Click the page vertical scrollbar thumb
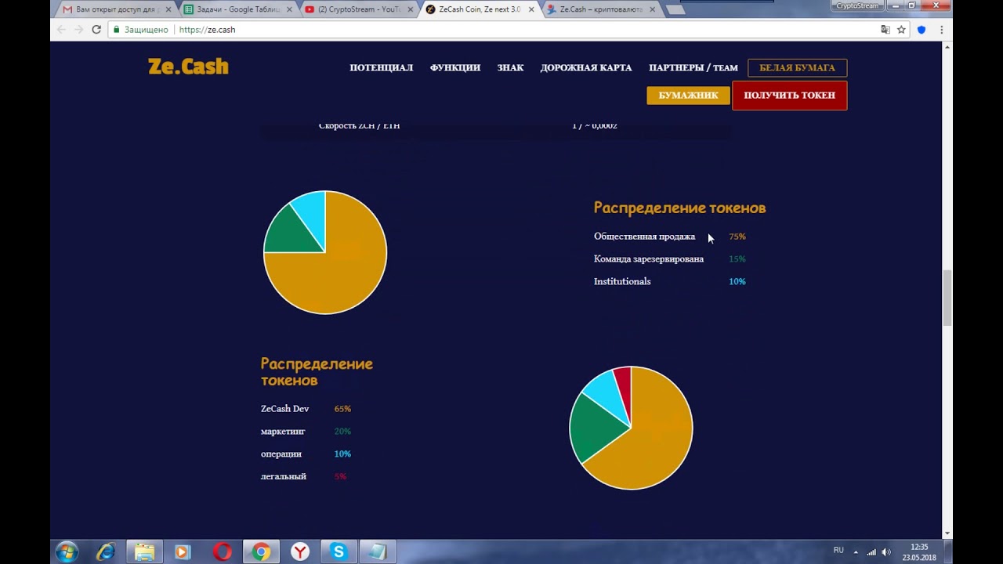The width and height of the screenshot is (1003, 564). pos(947,298)
